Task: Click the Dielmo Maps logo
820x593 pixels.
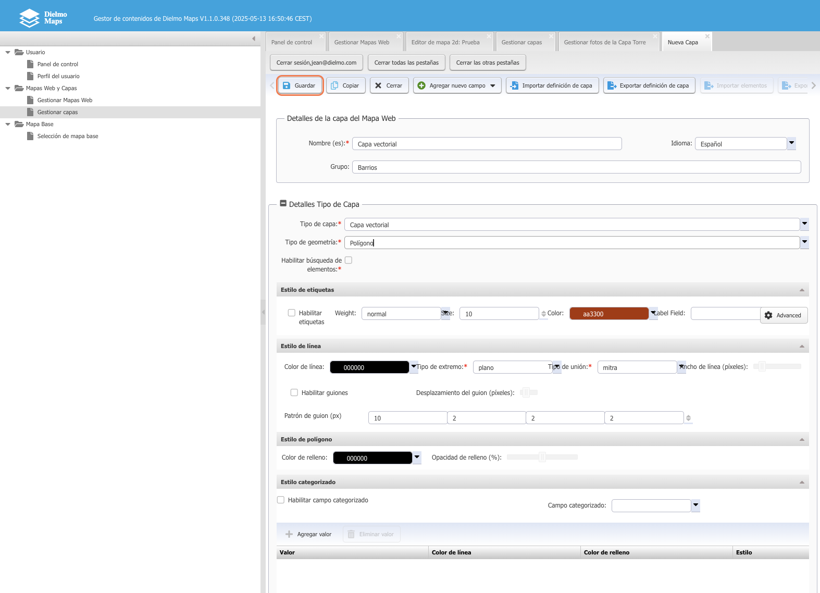Action: tap(43, 18)
